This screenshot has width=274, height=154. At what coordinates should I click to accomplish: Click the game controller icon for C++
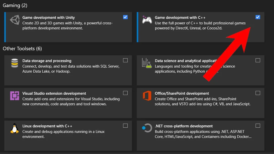coord(147,20)
